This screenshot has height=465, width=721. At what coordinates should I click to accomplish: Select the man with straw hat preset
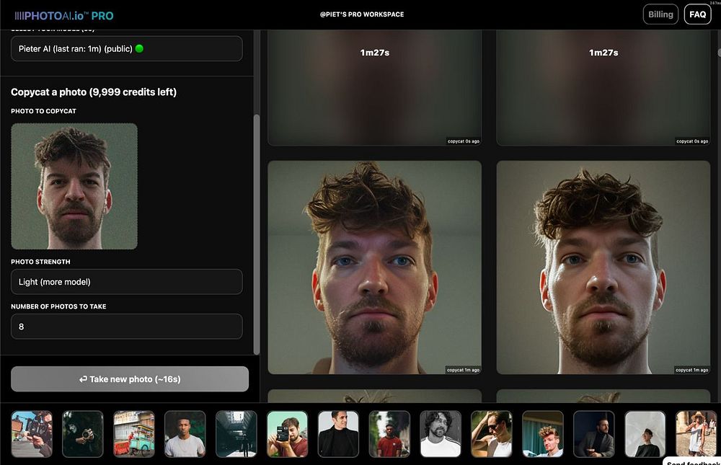(696, 434)
